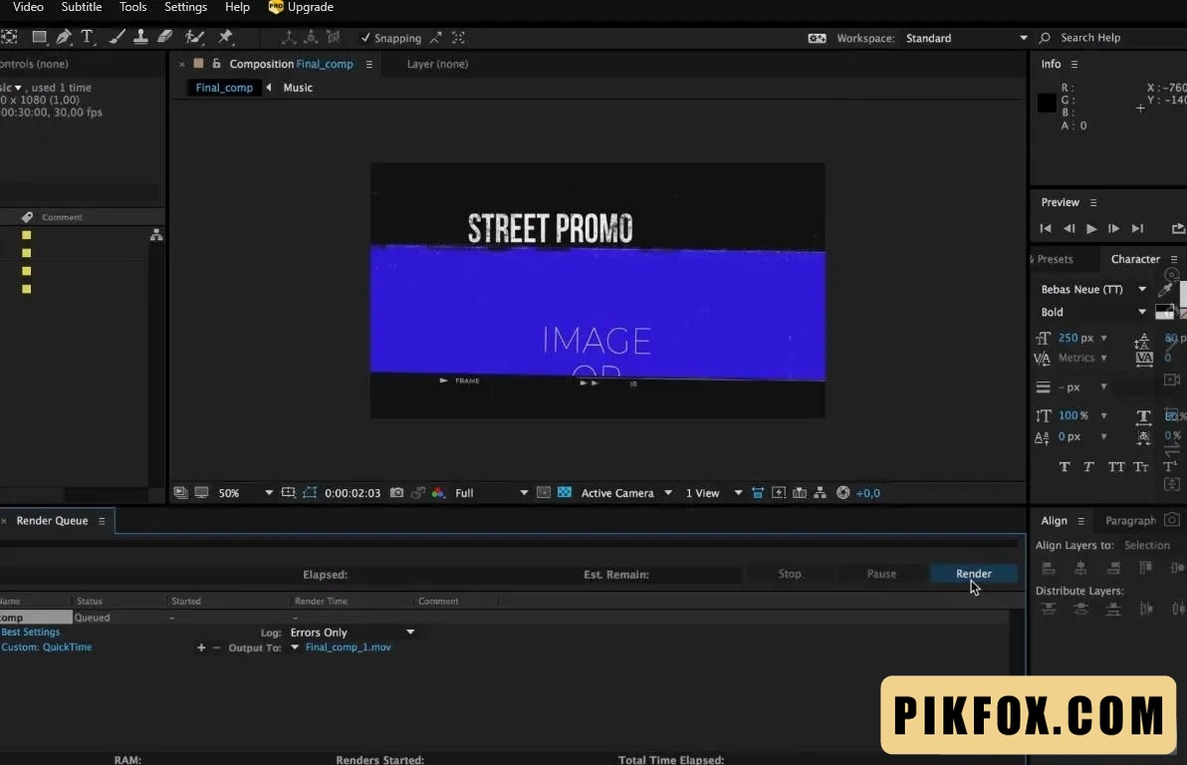Open the Best Settings render settings link
The width and height of the screenshot is (1187, 765).
(30, 632)
